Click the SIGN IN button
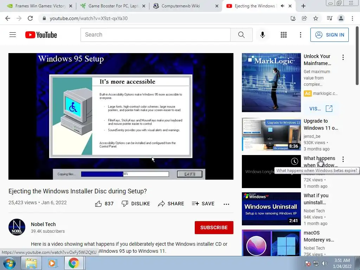This screenshot has height=270, width=360. (x=329, y=35)
